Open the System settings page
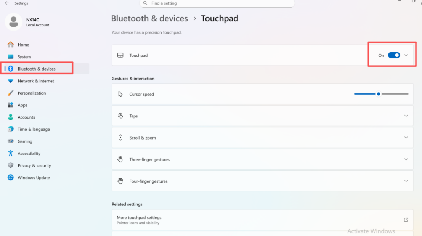Image resolution: width=422 pixels, height=236 pixels. point(24,57)
